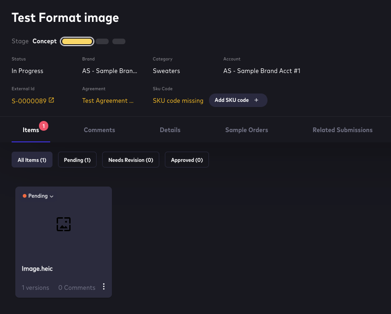Click the orange Pending status dot
Image resolution: width=391 pixels, height=314 pixels.
pos(25,196)
